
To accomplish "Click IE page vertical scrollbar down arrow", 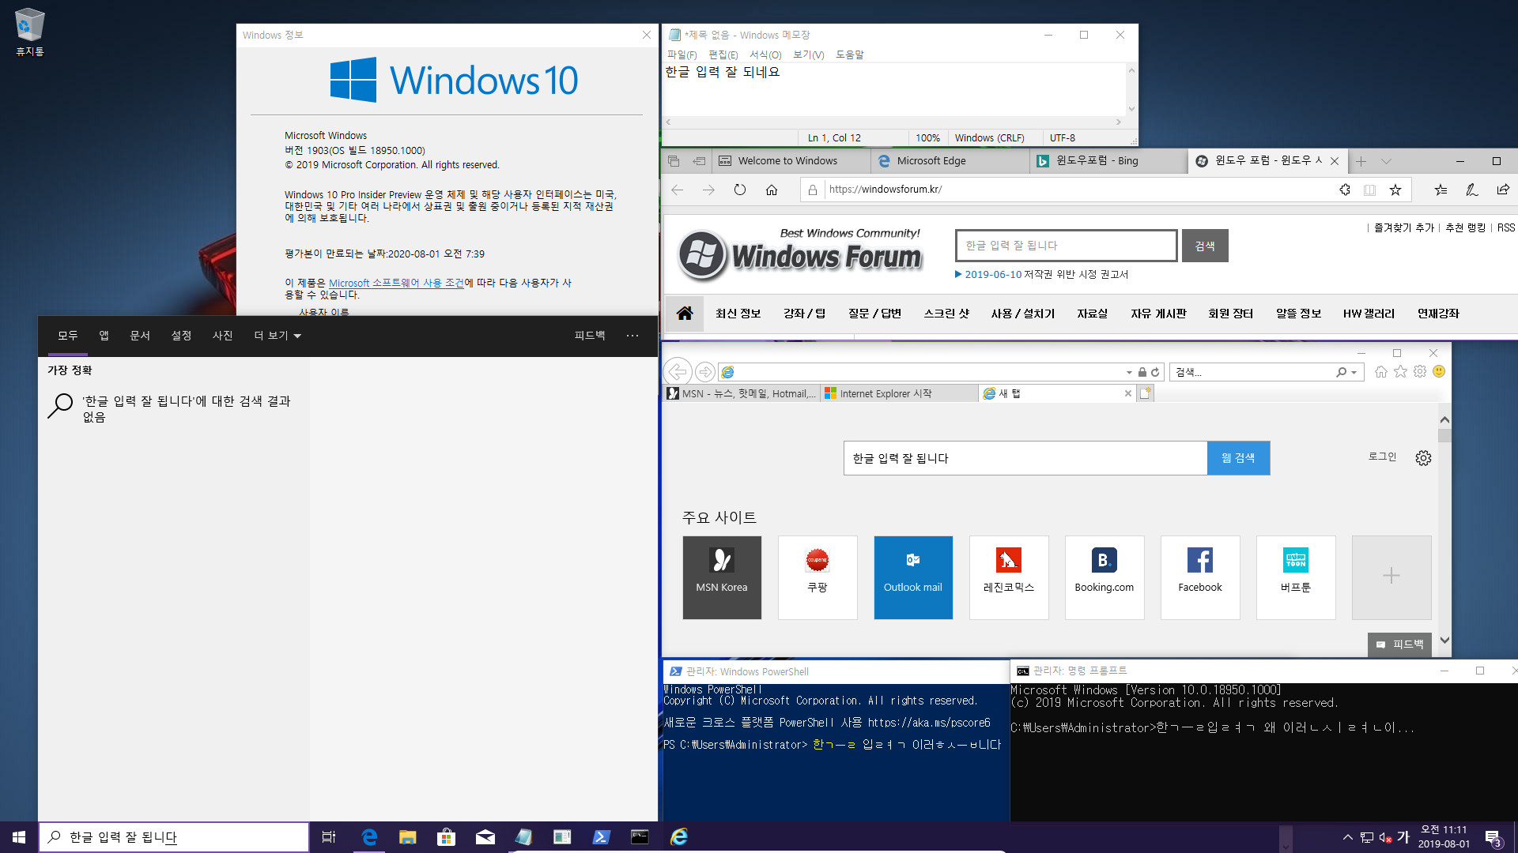I will coord(1444,641).
